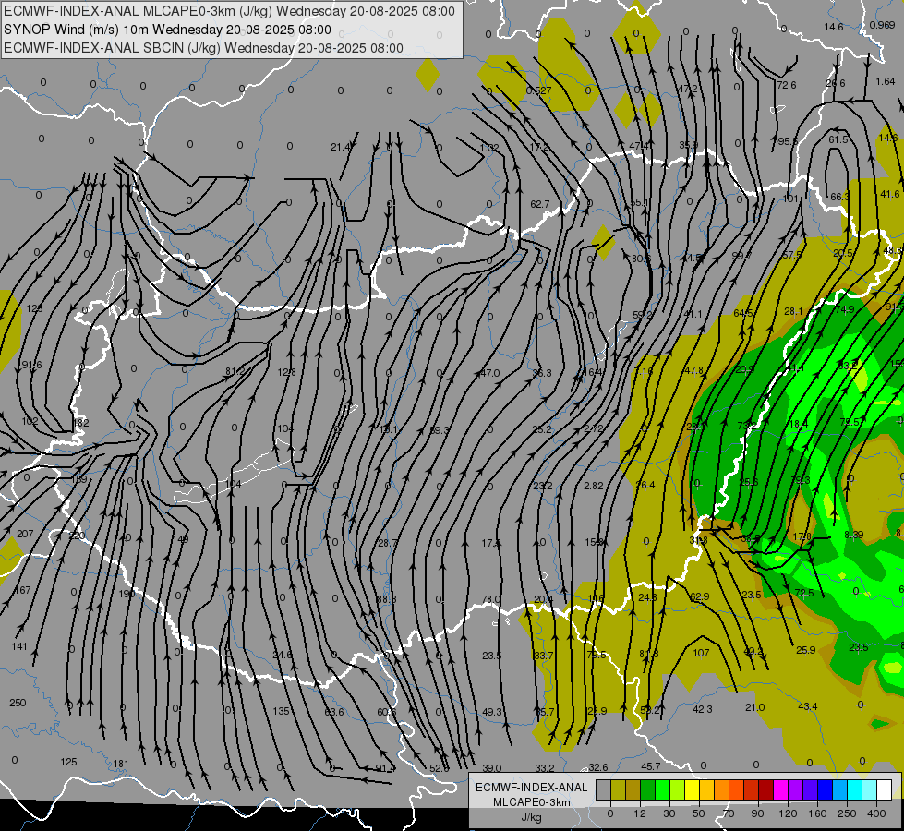Click the map value 135
Screen dimensions: 904x831
[x=281, y=711]
